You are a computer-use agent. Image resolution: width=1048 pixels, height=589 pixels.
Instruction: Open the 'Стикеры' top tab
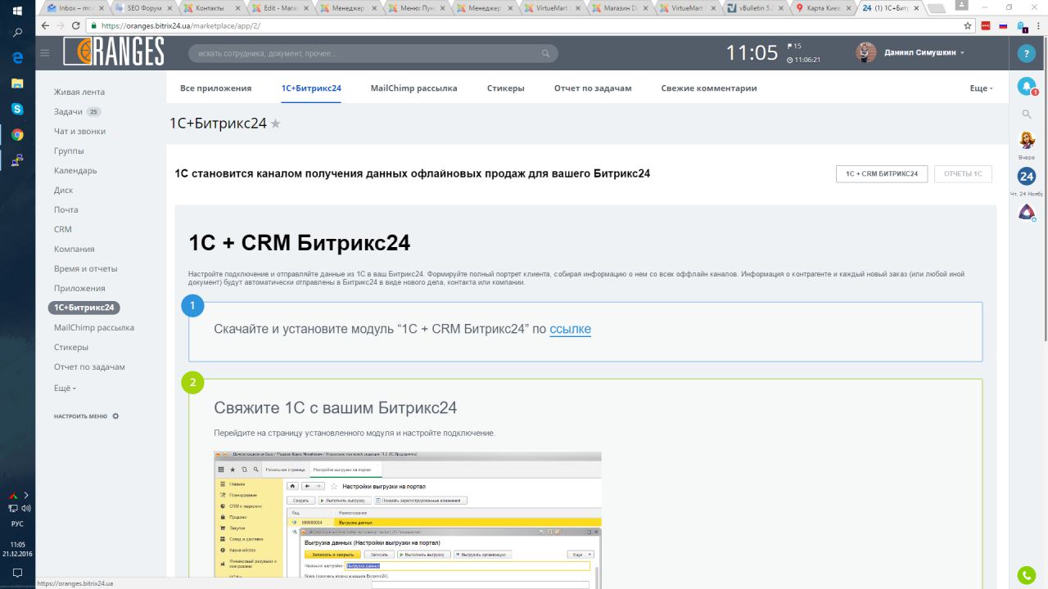click(x=505, y=88)
